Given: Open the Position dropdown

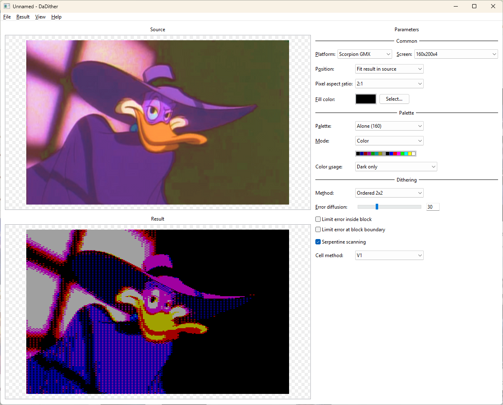Looking at the screenshot, I should [389, 69].
